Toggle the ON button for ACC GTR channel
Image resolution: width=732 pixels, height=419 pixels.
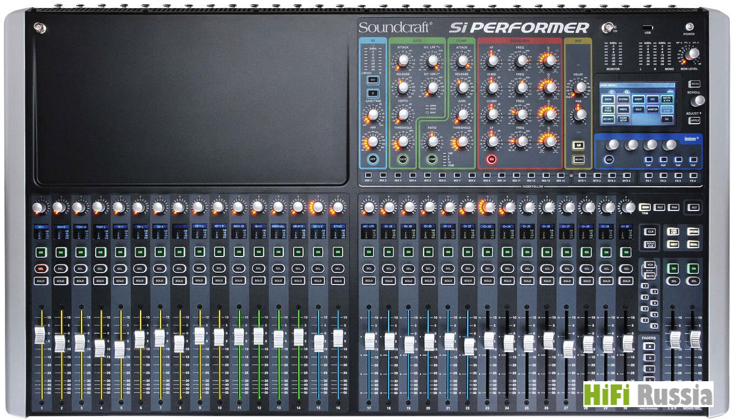369,252
